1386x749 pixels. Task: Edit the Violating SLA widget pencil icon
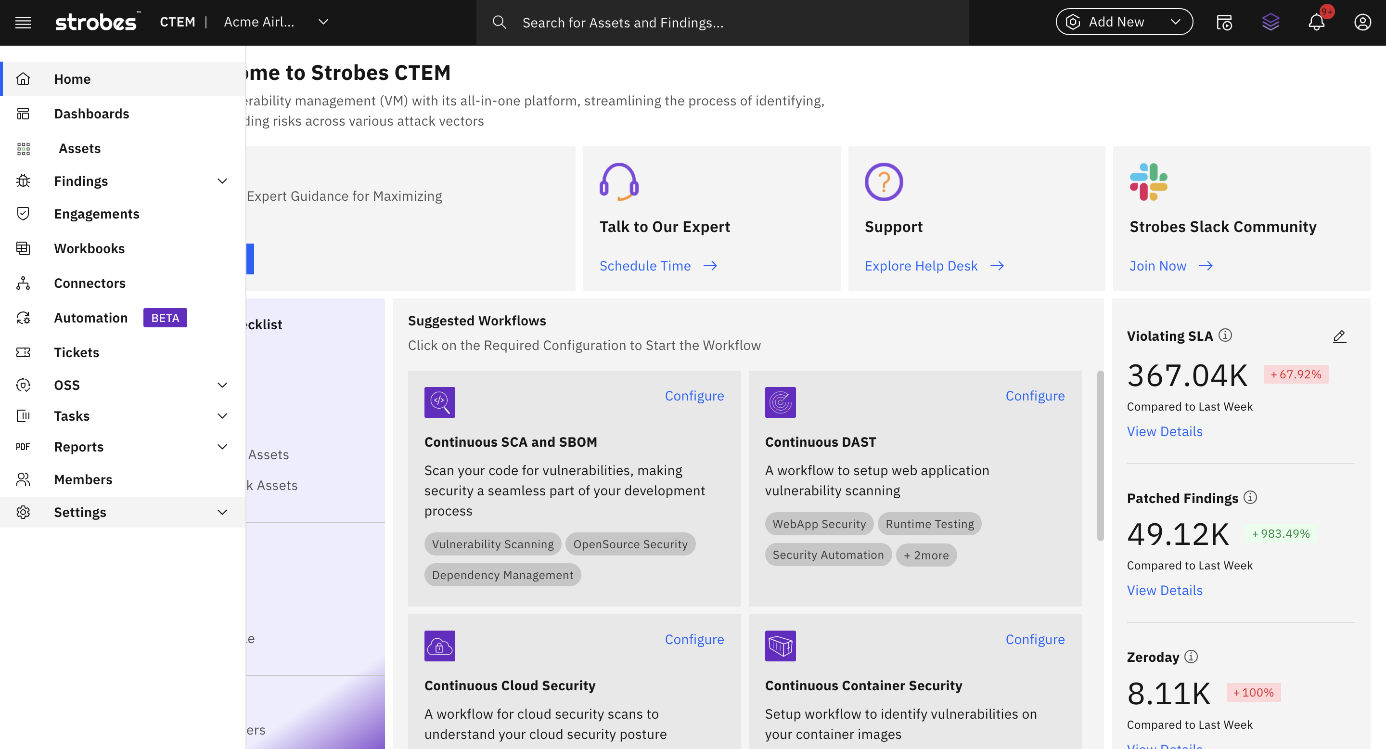click(x=1339, y=336)
